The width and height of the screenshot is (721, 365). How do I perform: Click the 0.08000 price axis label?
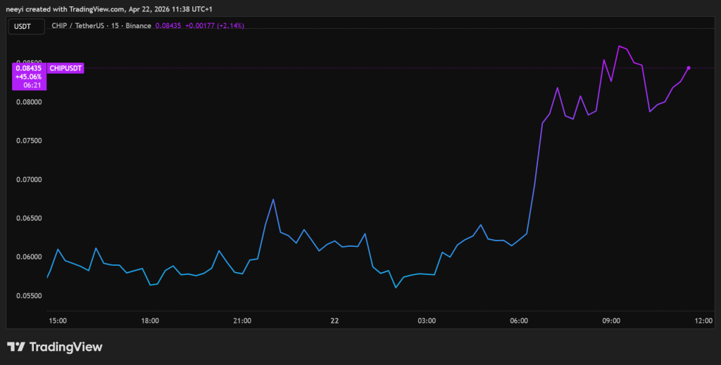[29, 102]
